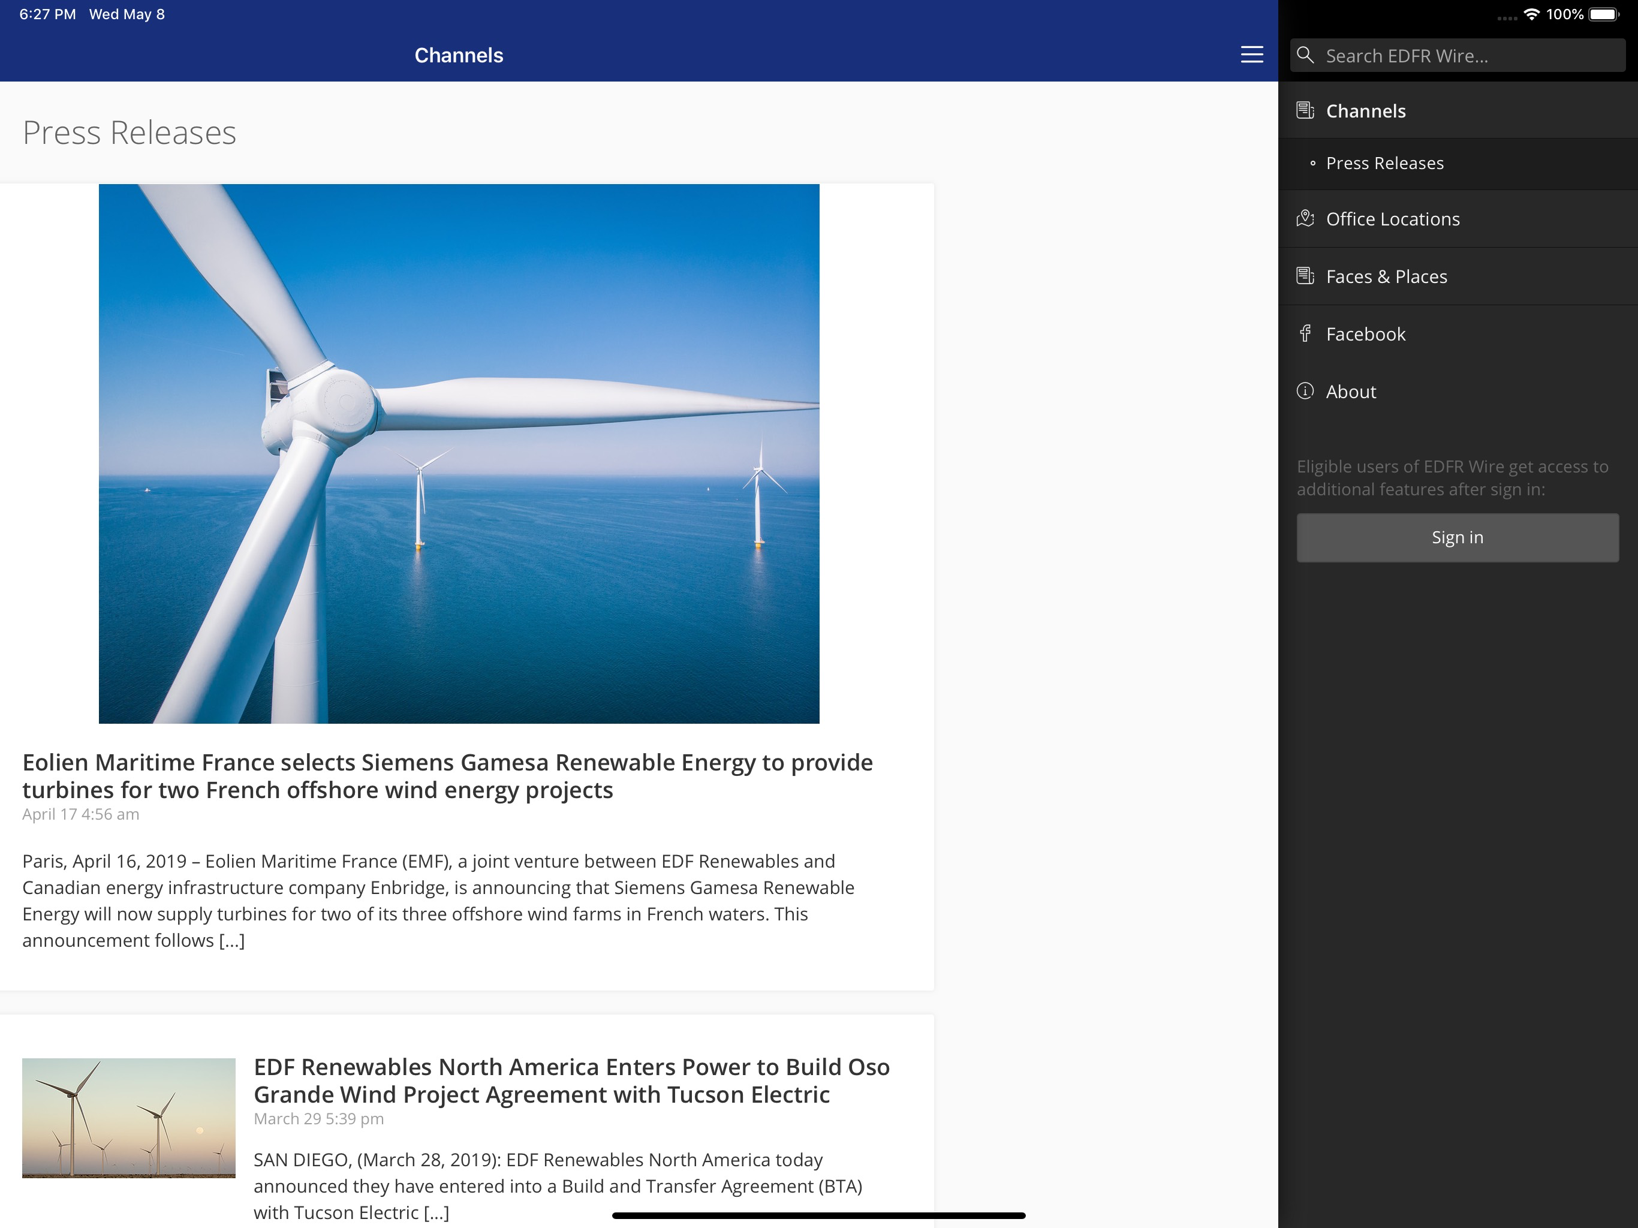Image resolution: width=1638 pixels, height=1228 pixels.
Task: Click the Channels newspaper icon
Action: pos(1305,110)
